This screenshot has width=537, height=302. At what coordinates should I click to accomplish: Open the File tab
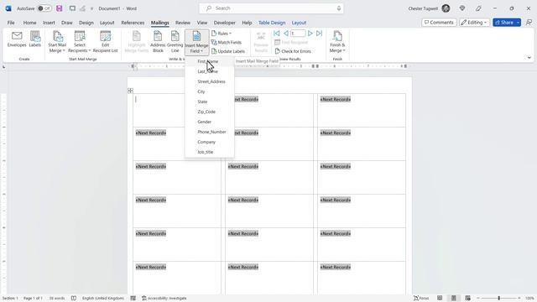11,23
